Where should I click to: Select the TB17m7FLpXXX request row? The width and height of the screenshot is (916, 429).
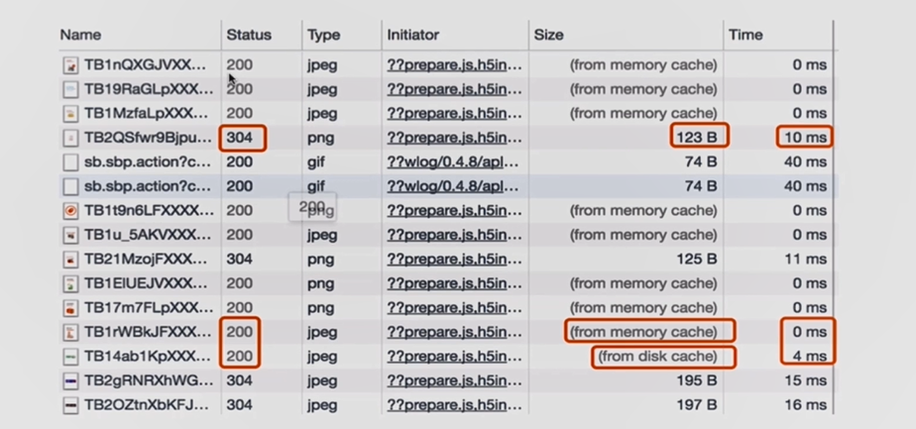click(x=449, y=307)
